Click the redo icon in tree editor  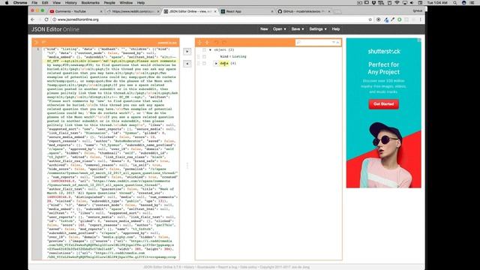tap(224, 42)
